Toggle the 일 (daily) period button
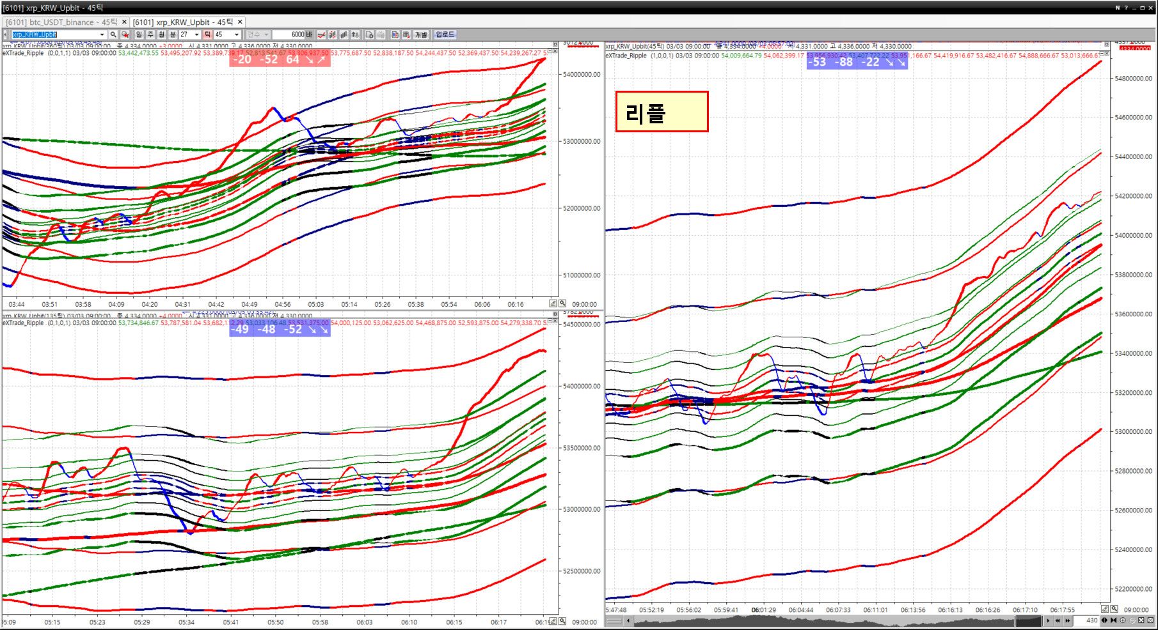Image resolution: width=1158 pixels, height=630 pixels. pos(139,35)
